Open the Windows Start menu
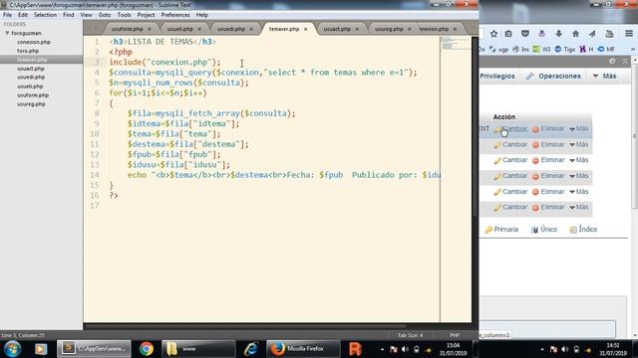Image resolution: width=638 pixels, height=358 pixels. point(12,349)
